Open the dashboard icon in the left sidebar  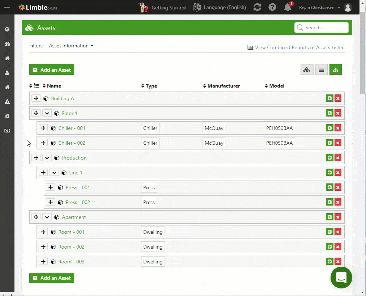(7, 44)
